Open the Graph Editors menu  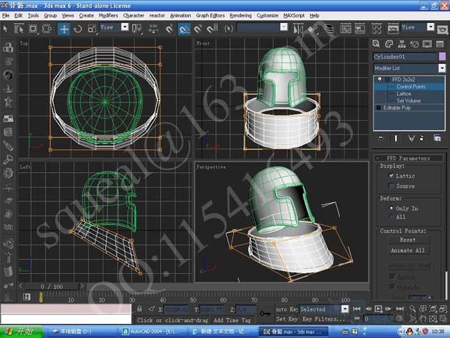[x=210, y=15]
